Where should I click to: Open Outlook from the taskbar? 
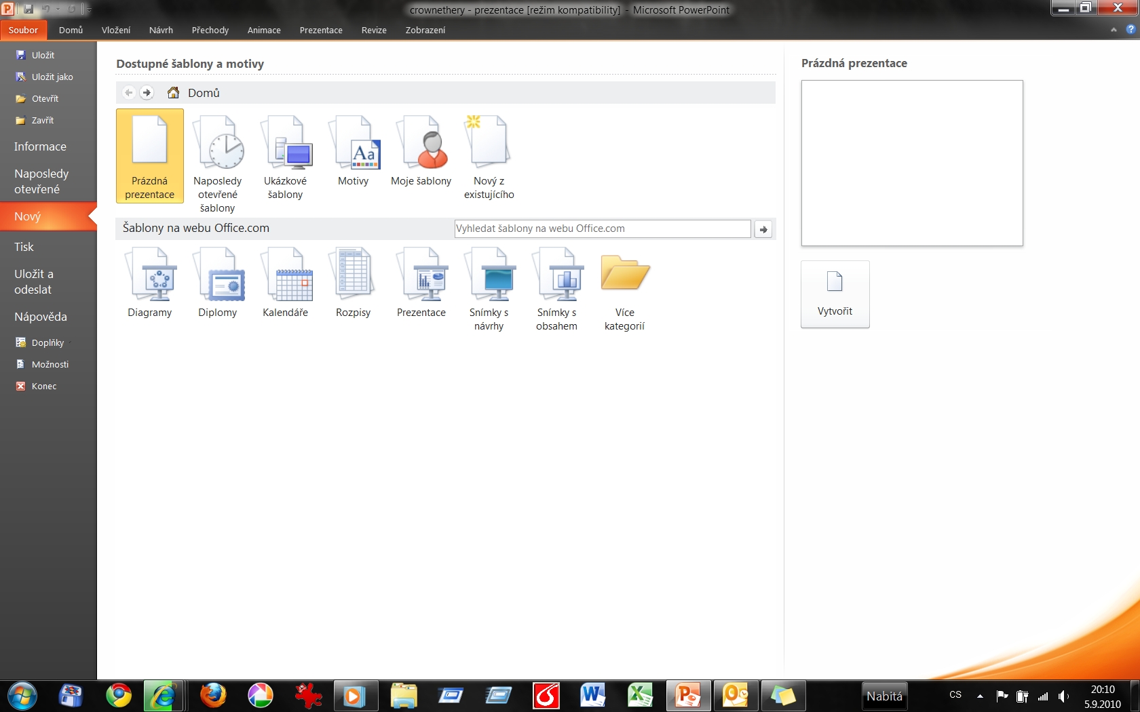pos(736,696)
